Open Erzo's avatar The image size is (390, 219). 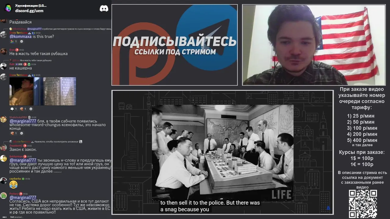coord(3,52)
